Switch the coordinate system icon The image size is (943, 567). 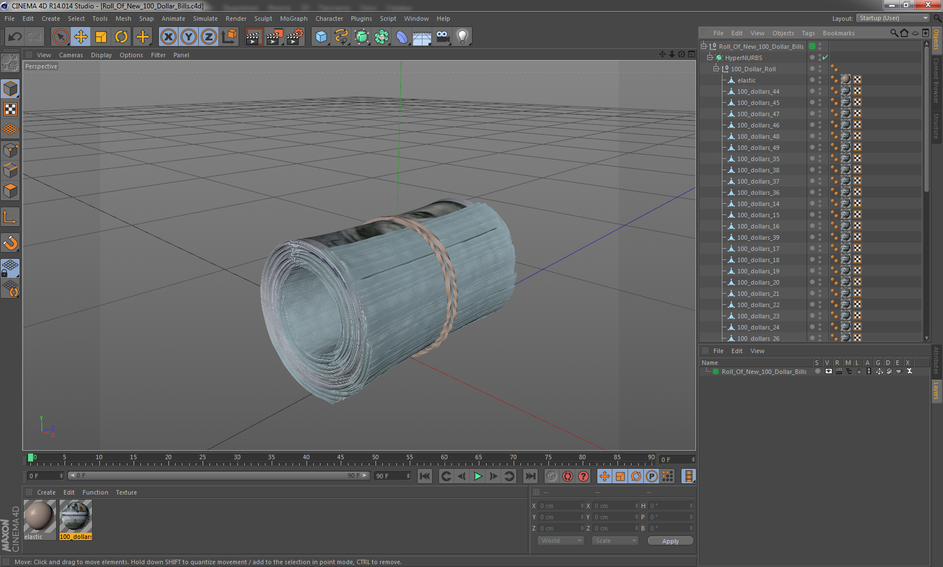click(229, 37)
